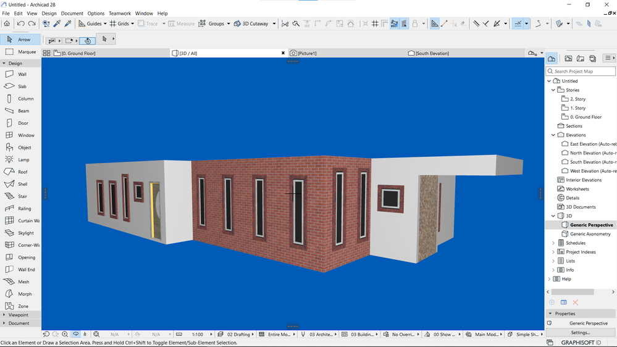
Task: Click the Search Project Map field
Action: tap(581, 71)
